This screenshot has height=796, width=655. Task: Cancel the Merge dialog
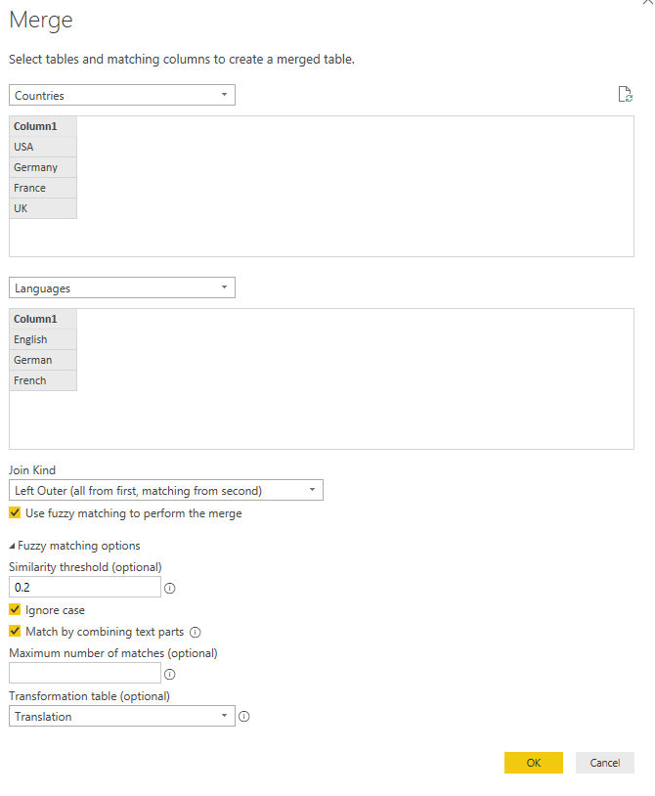pos(604,763)
